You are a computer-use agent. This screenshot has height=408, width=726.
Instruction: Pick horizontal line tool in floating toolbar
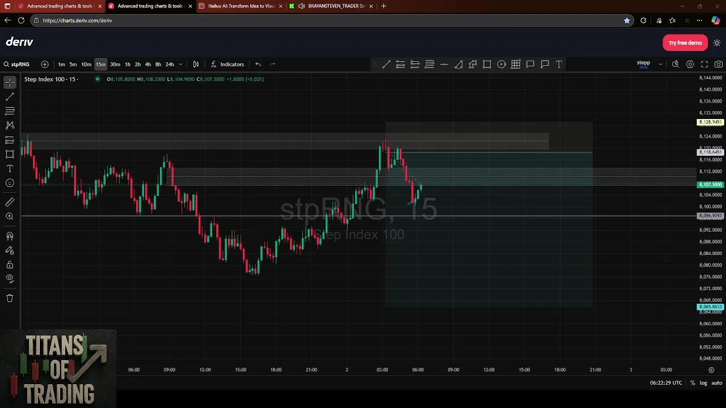(444, 65)
